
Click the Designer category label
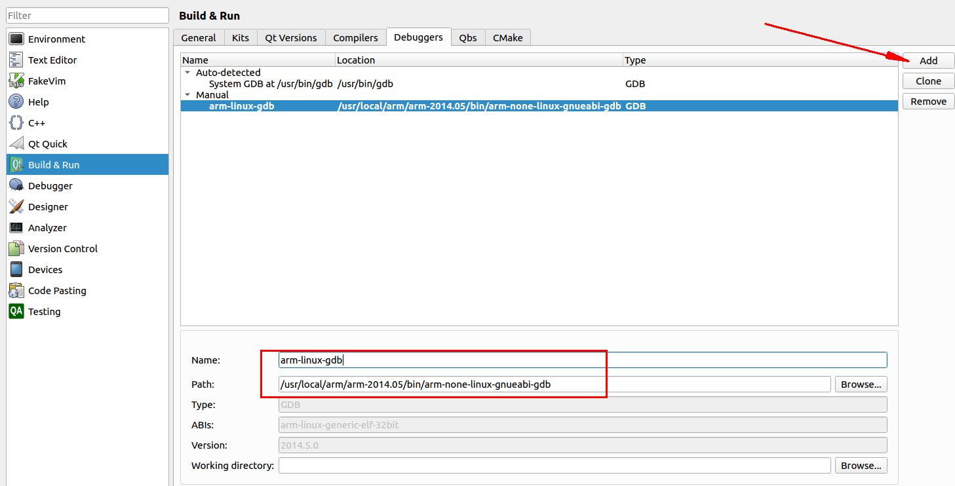click(x=48, y=207)
